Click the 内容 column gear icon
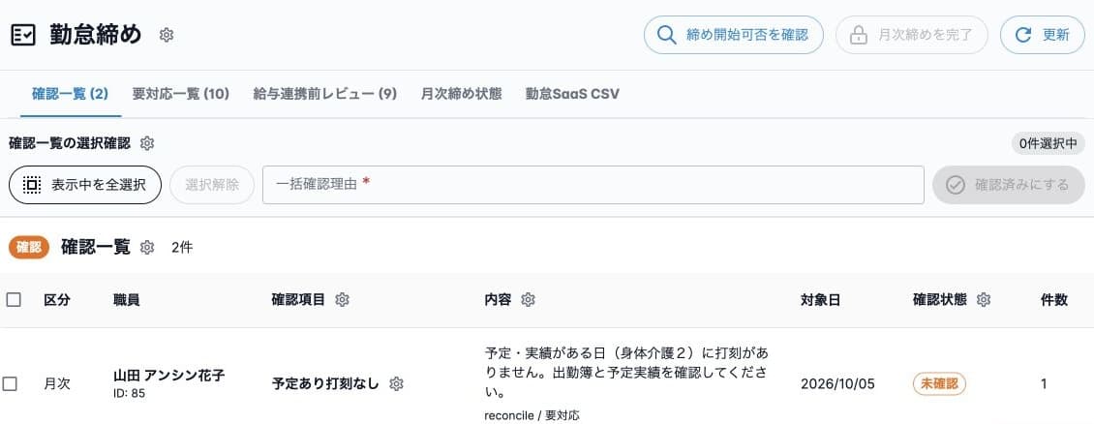 pyautogui.click(x=529, y=300)
